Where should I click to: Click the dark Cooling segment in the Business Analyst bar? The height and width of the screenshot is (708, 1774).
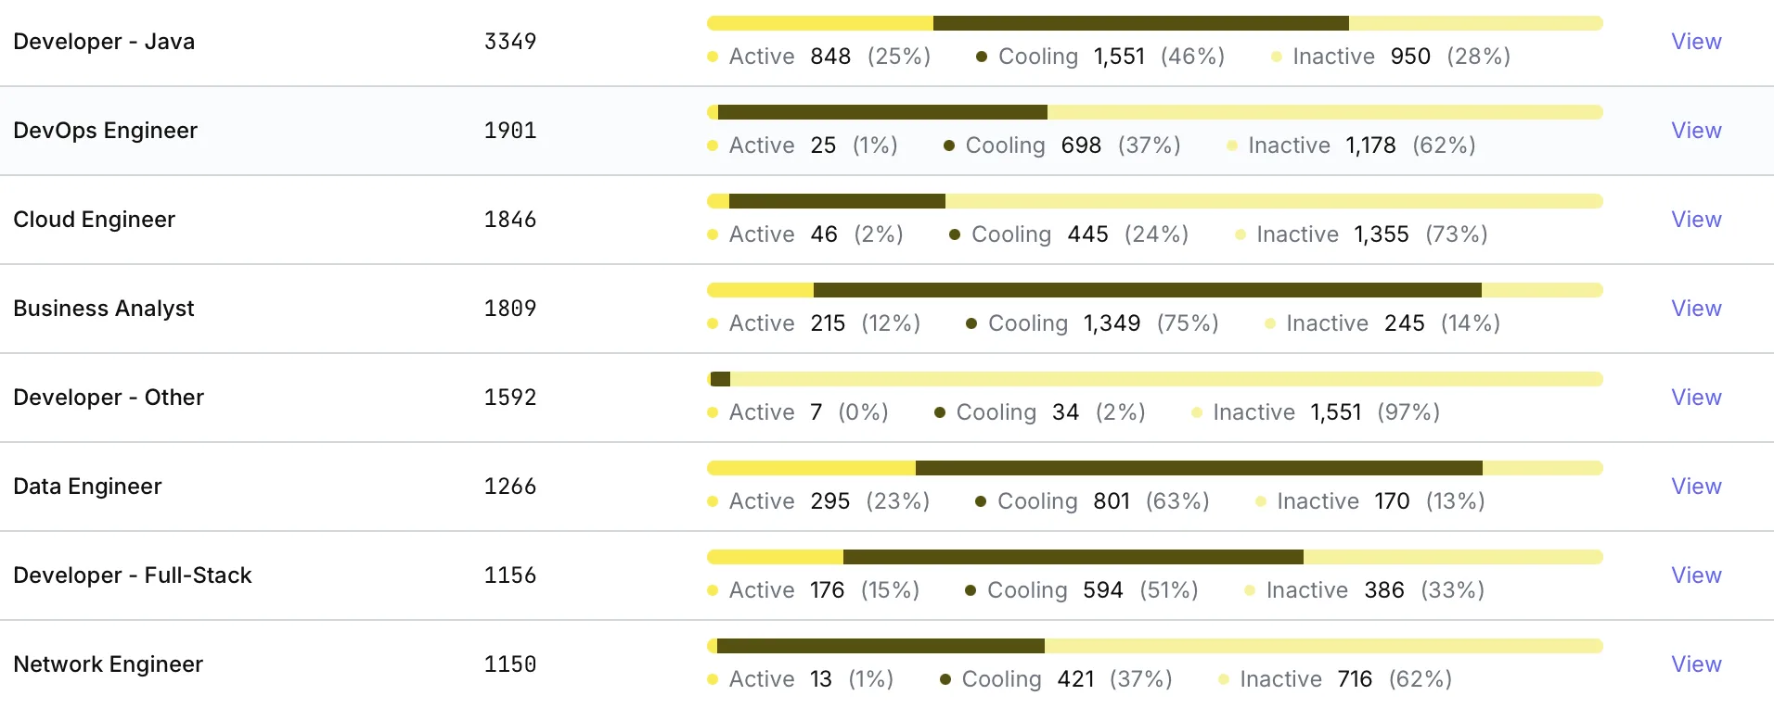[1147, 290]
